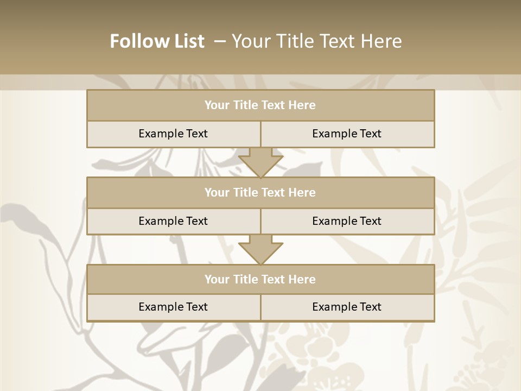Select the middle block's "Your Title Text Here" header

pyautogui.click(x=260, y=192)
